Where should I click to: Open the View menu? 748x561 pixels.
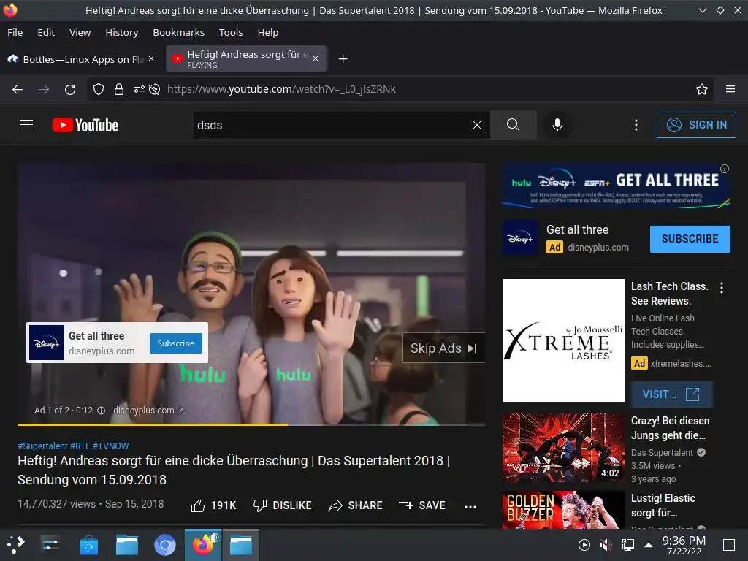tap(80, 32)
